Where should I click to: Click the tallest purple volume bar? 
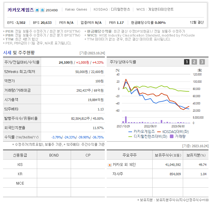[126, 120]
